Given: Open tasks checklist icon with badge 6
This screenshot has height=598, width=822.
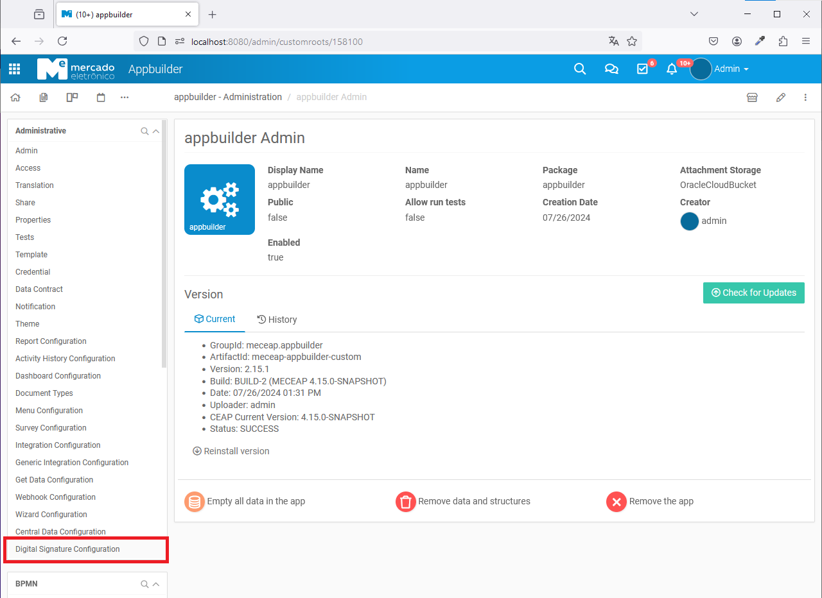Looking at the screenshot, I should tap(643, 69).
